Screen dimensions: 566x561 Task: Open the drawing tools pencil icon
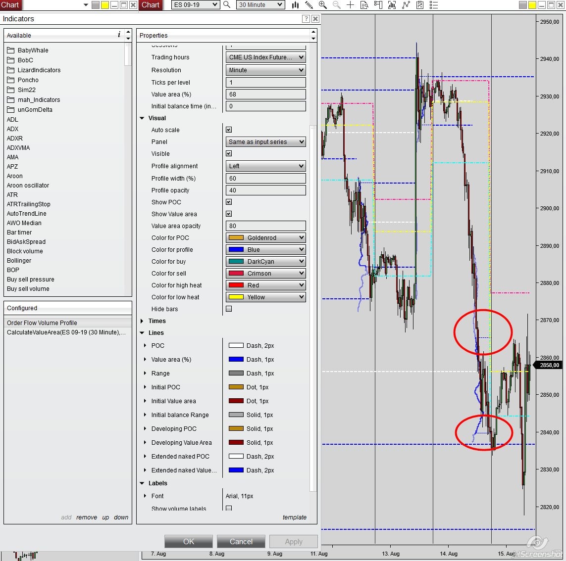[x=309, y=4]
